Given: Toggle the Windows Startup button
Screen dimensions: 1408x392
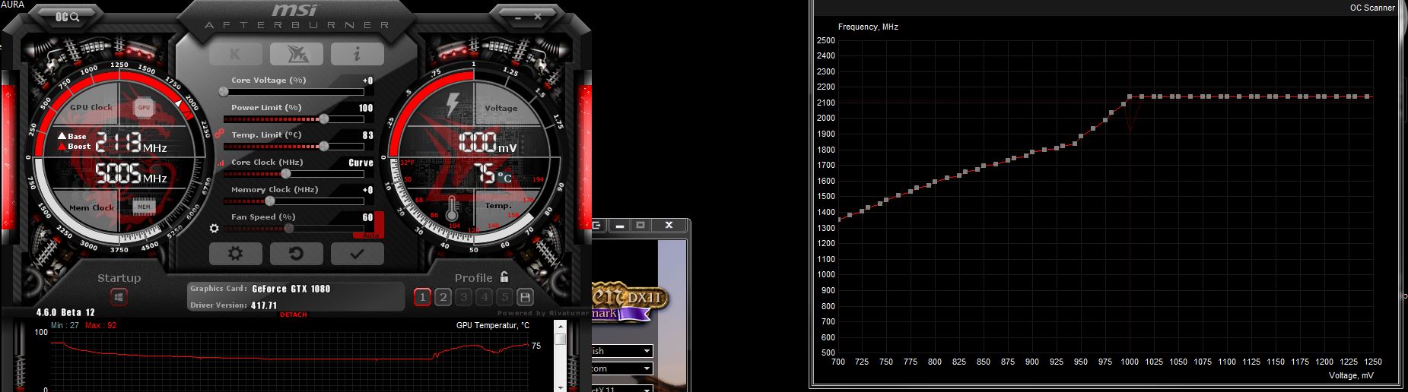Looking at the screenshot, I should pyautogui.click(x=118, y=298).
